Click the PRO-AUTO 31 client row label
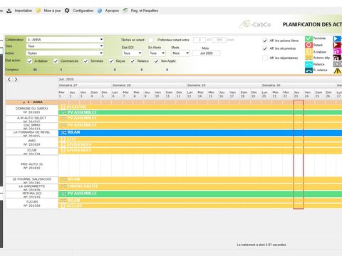 pos(32,166)
